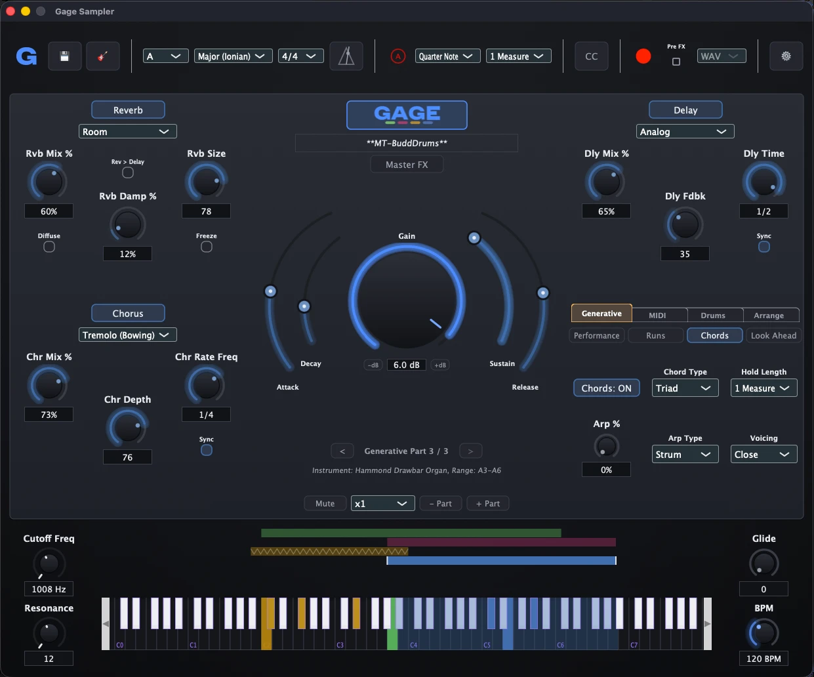Viewport: 814px width, 677px height.
Task: Open the 1 Measure dropdown in toolbar
Action: click(x=519, y=56)
